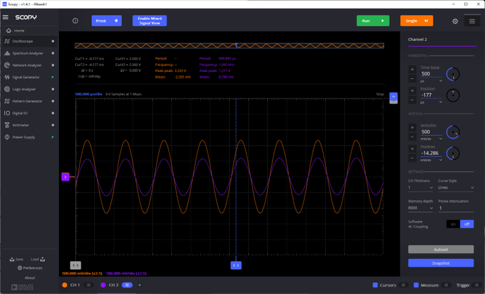Open CH Thickness dropdown
The width and height of the screenshot is (485, 294).
(x=421, y=188)
